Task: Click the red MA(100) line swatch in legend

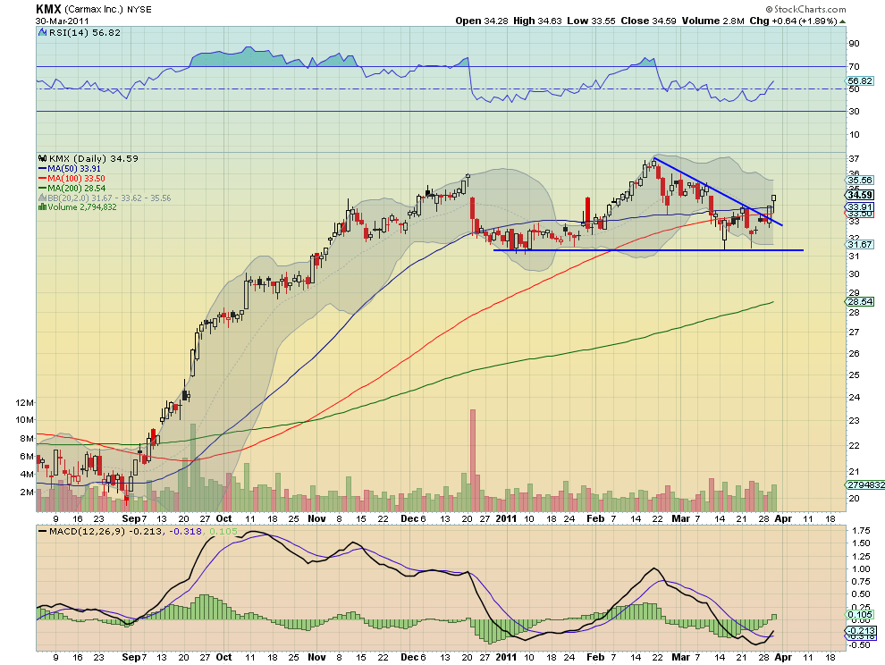Action: [x=42, y=179]
